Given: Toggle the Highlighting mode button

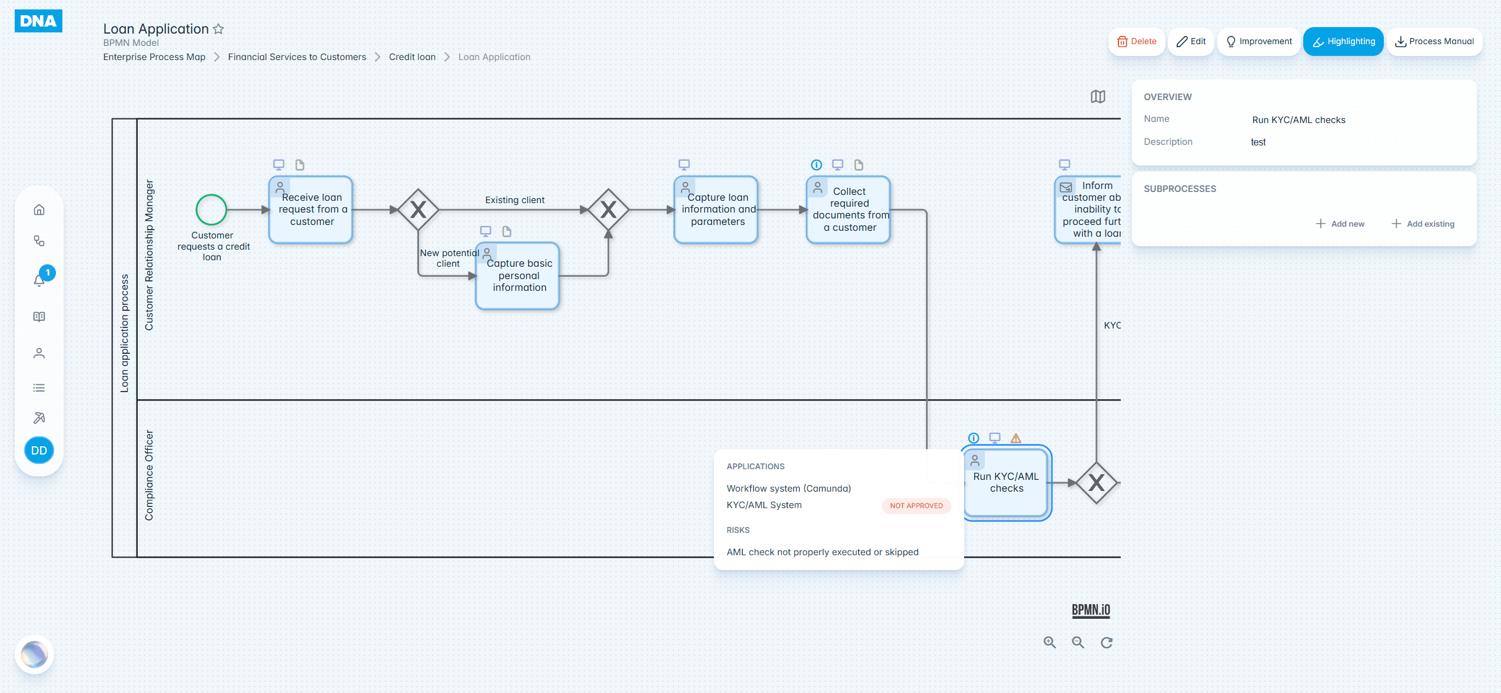Looking at the screenshot, I should [x=1343, y=41].
